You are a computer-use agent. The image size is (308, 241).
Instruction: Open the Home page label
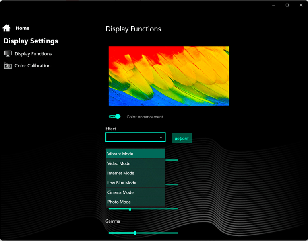(x=23, y=28)
